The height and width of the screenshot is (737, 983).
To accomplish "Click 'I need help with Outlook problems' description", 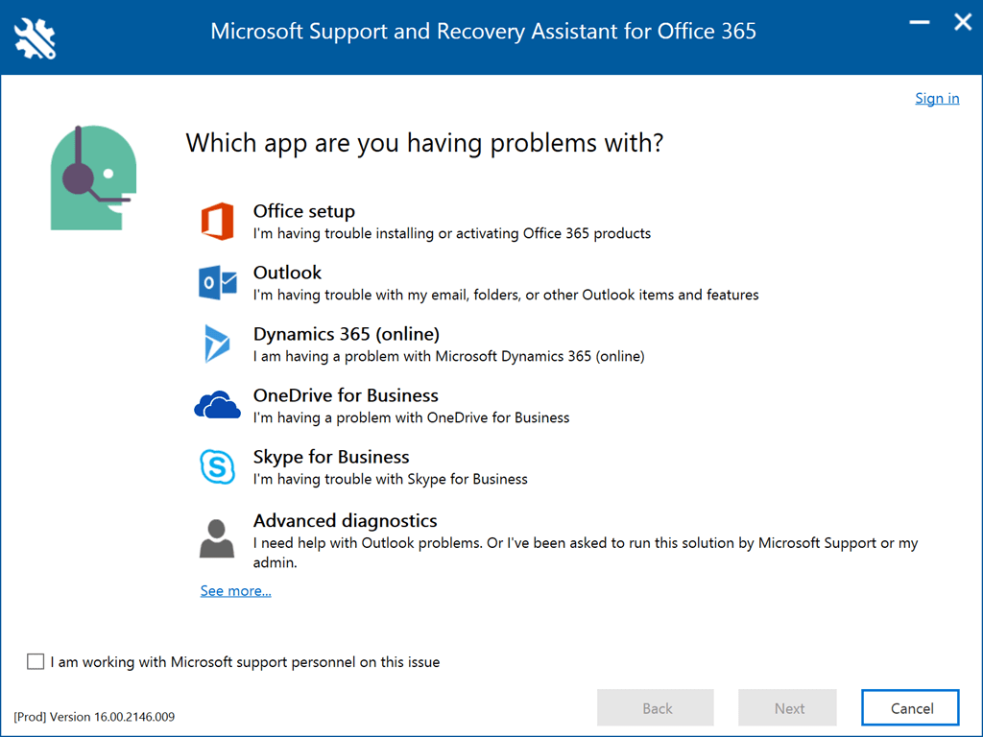I will 586,553.
